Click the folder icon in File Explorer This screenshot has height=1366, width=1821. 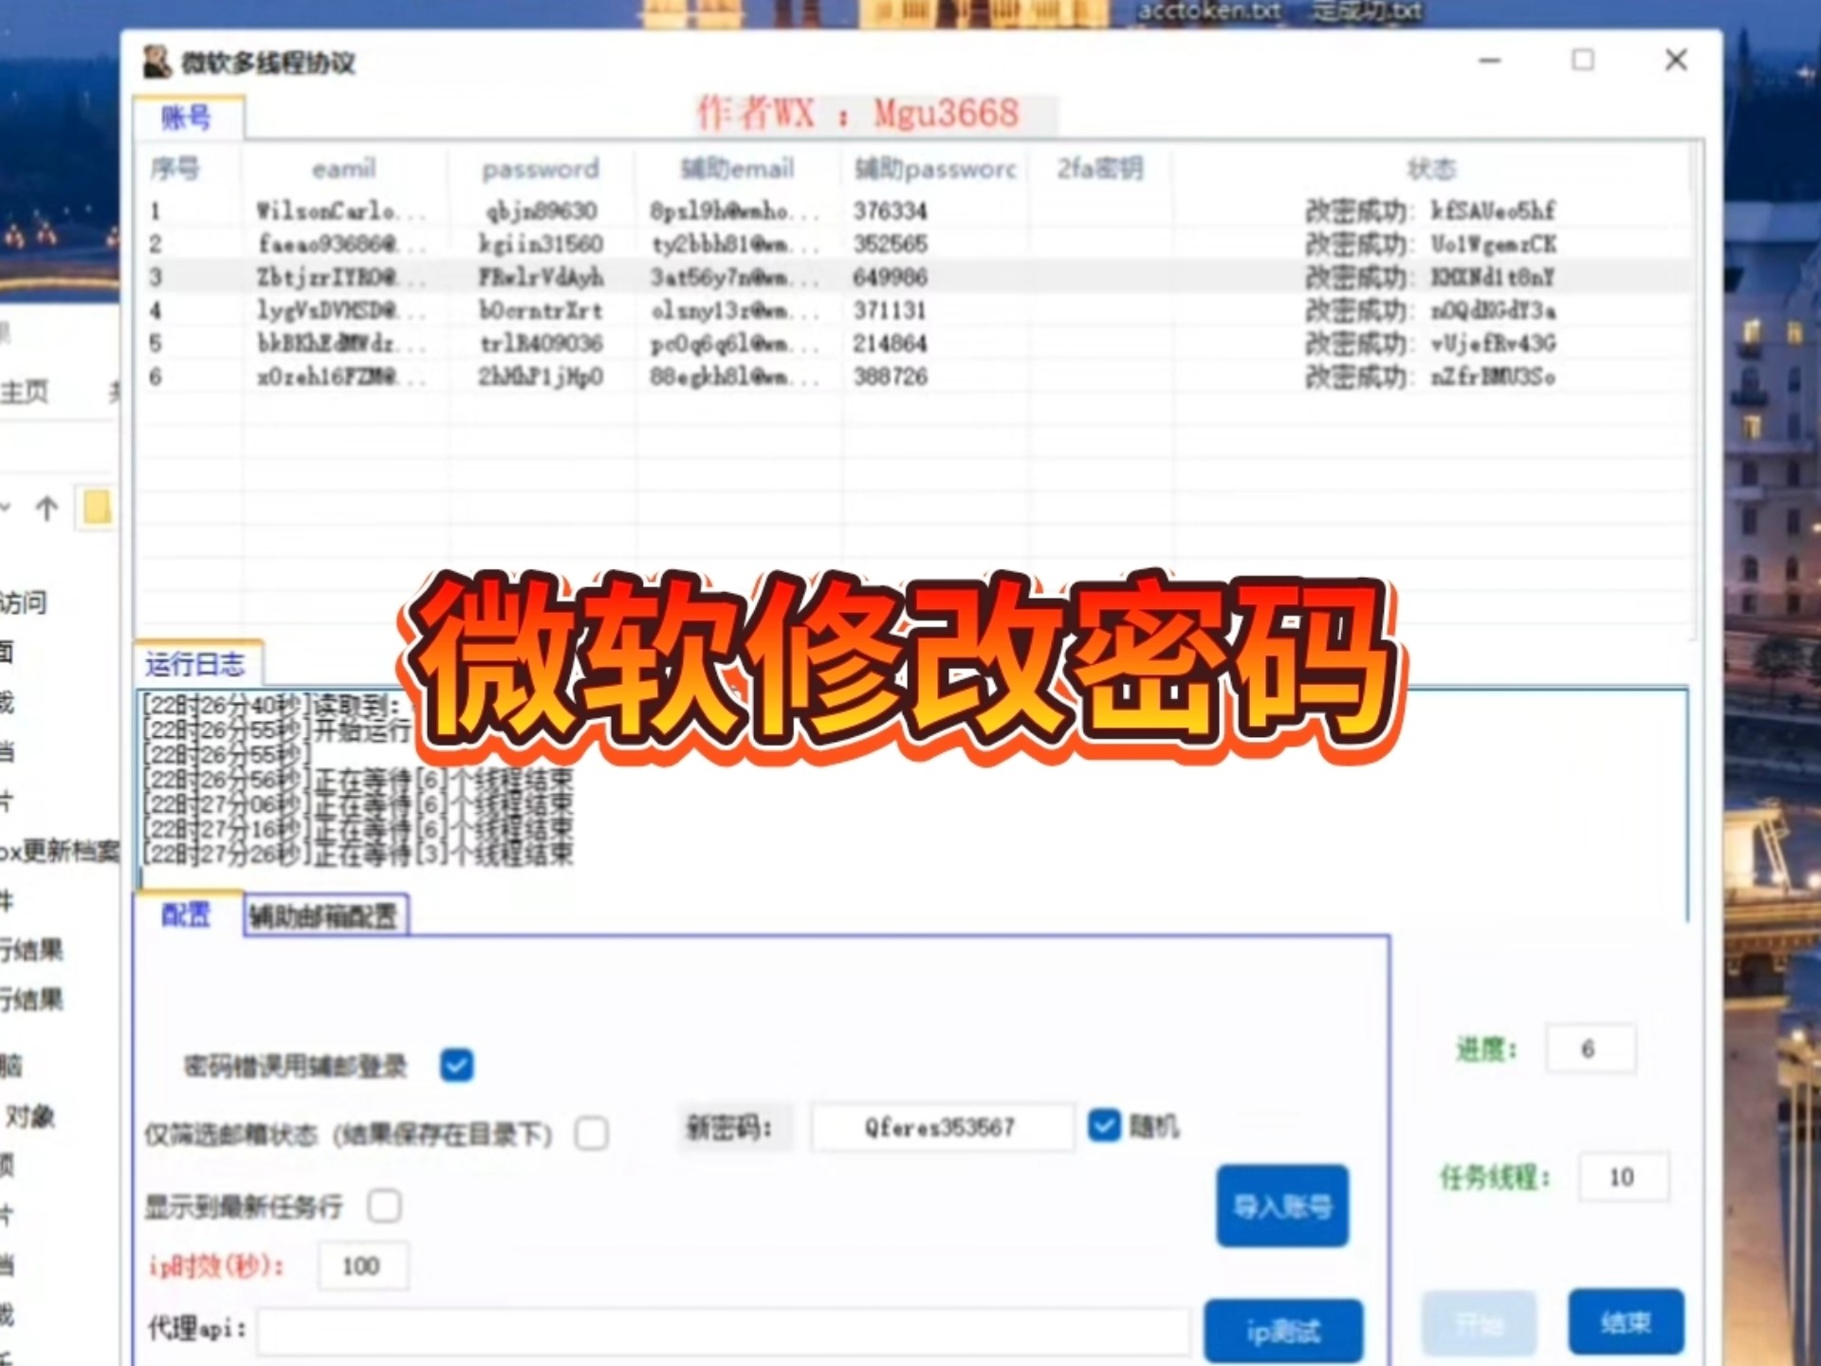click(97, 508)
